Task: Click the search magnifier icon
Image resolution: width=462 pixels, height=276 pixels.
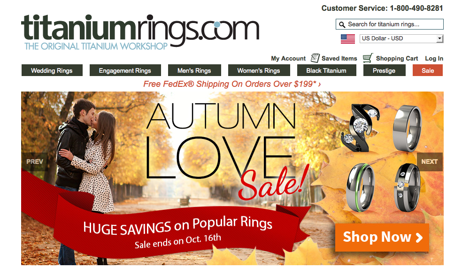Action: click(342, 24)
